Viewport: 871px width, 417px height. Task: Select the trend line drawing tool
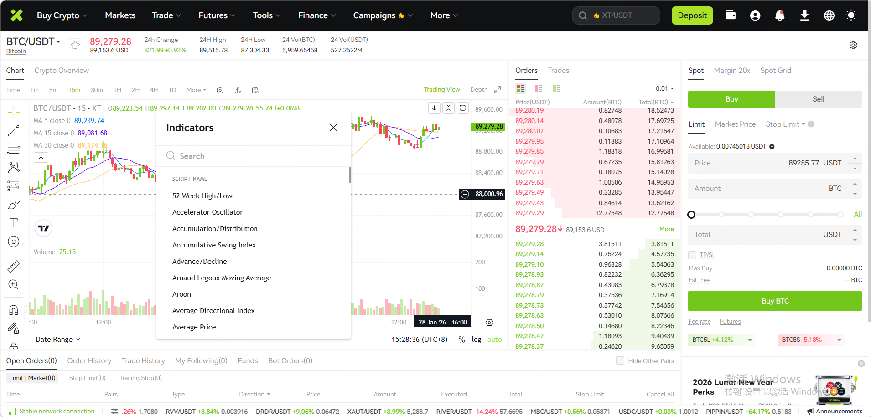click(14, 131)
